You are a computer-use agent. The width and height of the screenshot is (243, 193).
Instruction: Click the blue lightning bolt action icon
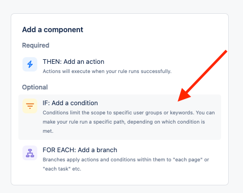tap(30, 64)
